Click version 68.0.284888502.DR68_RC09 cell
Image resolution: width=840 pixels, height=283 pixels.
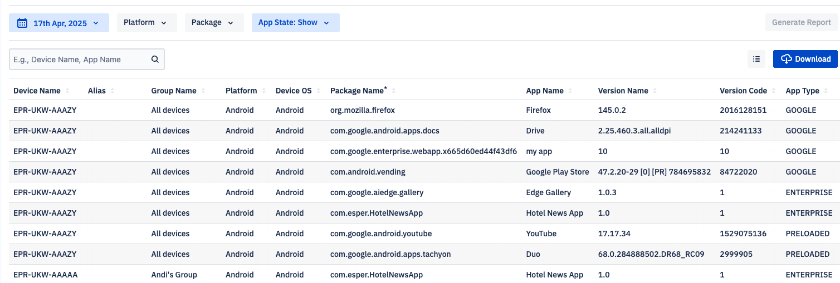point(651,254)
